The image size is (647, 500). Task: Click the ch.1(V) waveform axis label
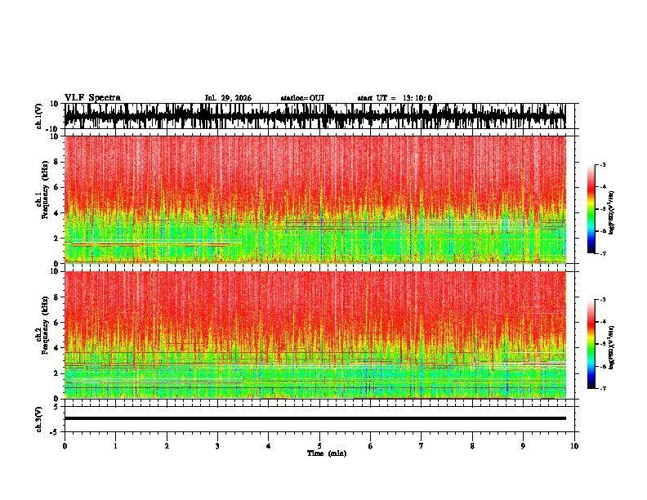(39, 116)
